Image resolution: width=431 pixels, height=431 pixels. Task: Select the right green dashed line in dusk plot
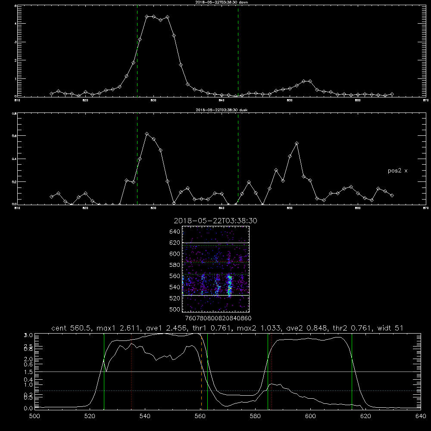point(238,159)
